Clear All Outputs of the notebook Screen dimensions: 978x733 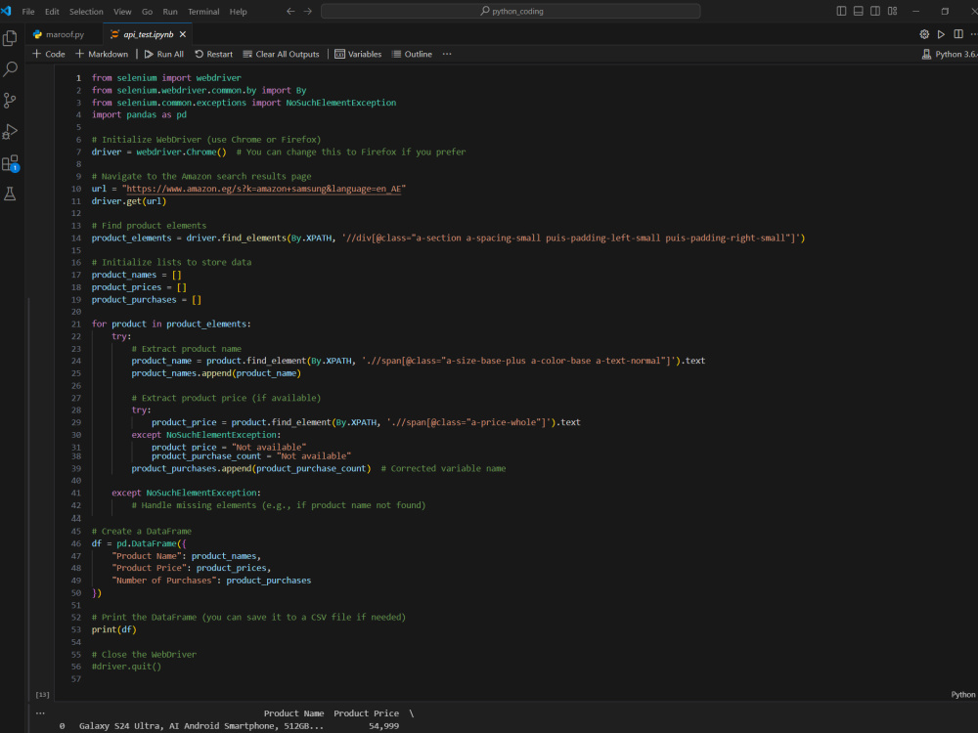(281, 54)
